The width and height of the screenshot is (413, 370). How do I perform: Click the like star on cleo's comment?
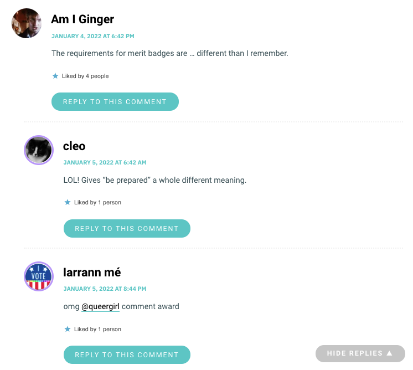68,202
